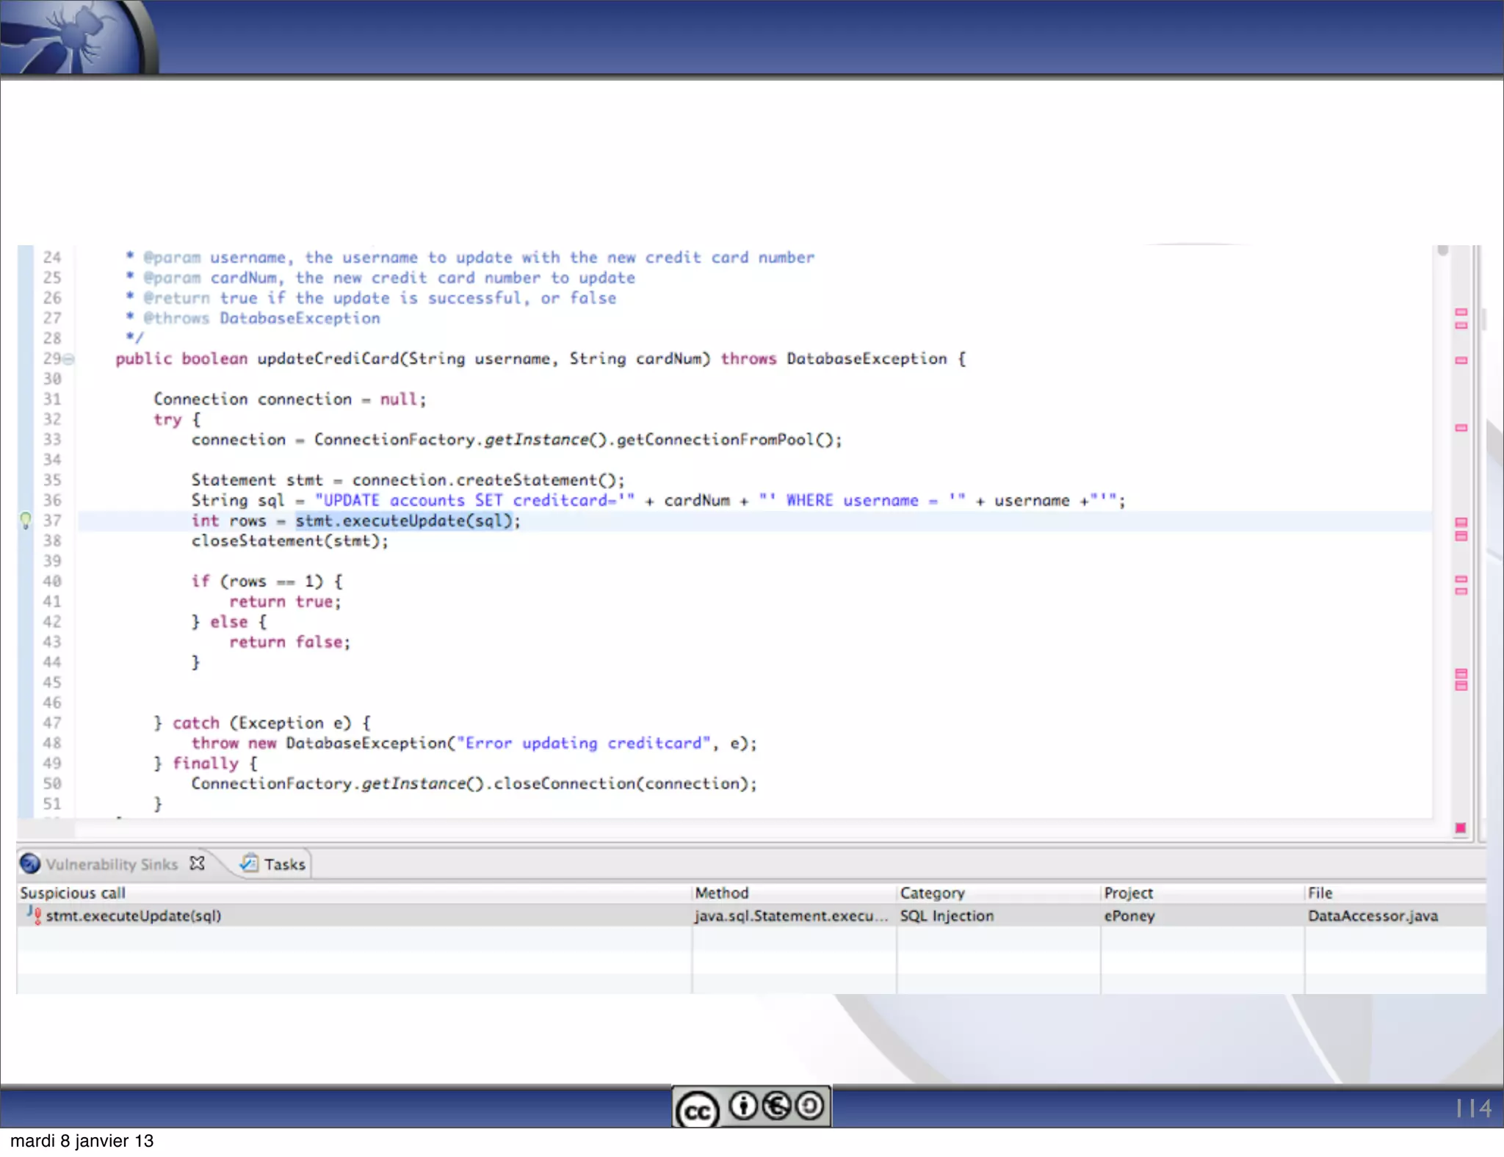1504x1157 pixels.
Task: Click the ePoney project cell
Action: pos(1129,915)
